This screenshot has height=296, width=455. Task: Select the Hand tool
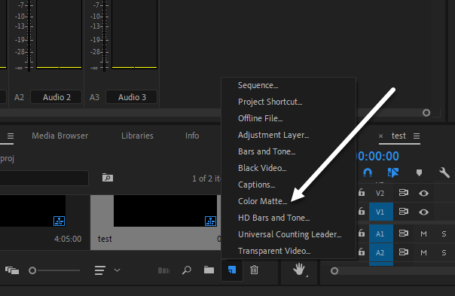tap(299, 270)
